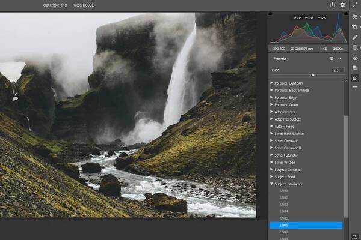The height and width of the screenshot is (240, 361).
Task: Click the LN06 preset amount slider handle
Action: coord(312,74)
